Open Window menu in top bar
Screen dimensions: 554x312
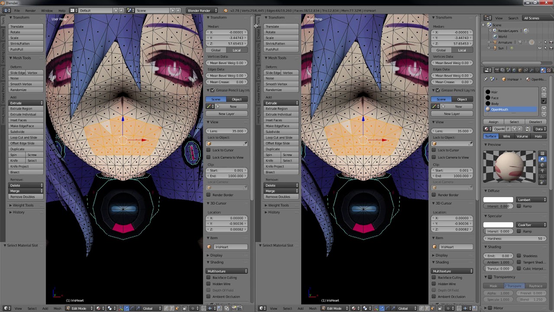(x=47, y=10)
